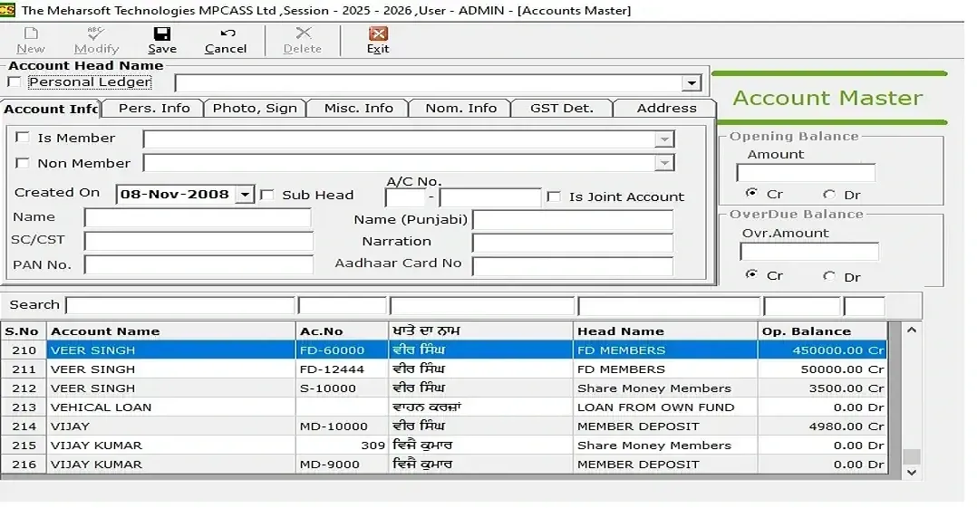Select Dr radio under OverDue Balance
977x508 pixels.
(x=828, y=276)
